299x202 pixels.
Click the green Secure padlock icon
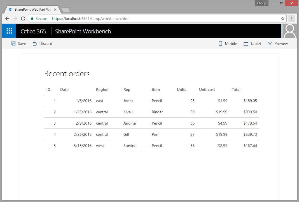[32, 19]
